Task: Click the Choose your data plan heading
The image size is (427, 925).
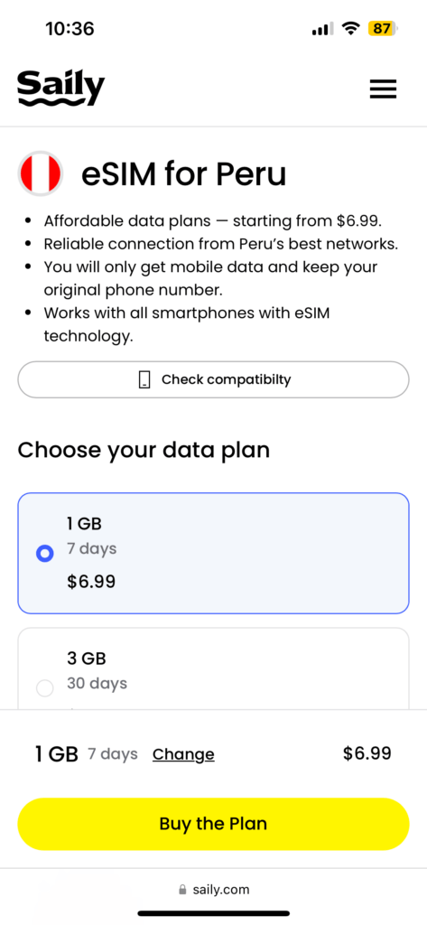Action: (x=144, y=450)
